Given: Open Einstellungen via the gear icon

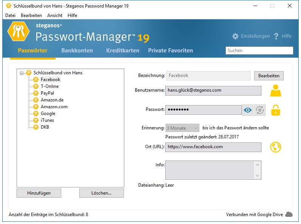Looking at the screenshot, I should (235, 36).
